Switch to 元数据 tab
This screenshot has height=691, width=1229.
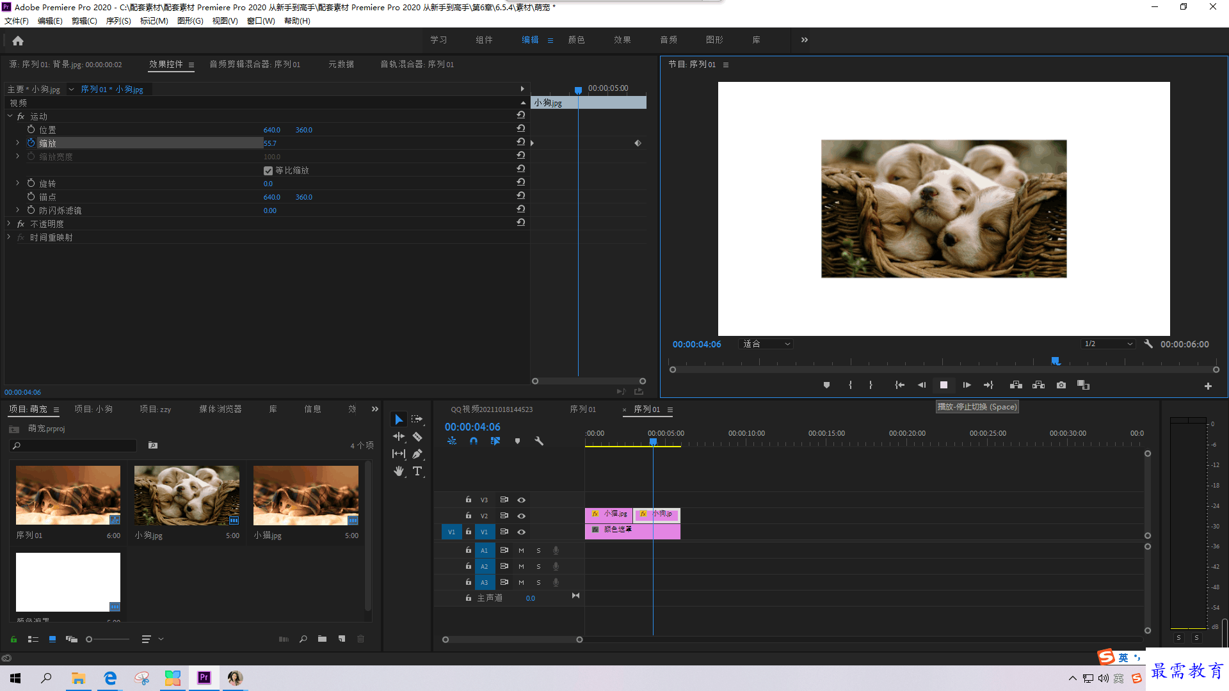(341, 64)
